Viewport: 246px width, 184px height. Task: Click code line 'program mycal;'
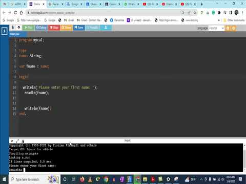point(32,40)
